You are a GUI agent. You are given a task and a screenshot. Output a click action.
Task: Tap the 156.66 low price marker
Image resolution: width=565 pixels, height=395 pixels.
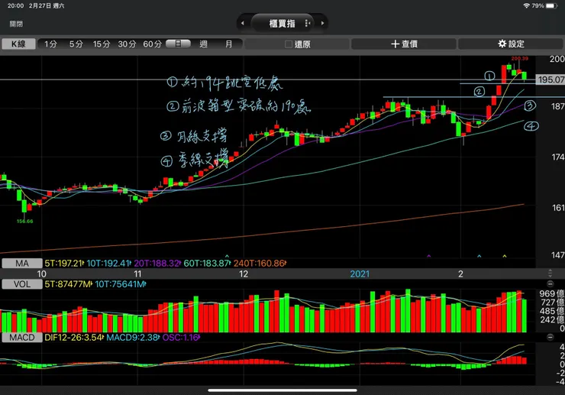coord(25,221)
